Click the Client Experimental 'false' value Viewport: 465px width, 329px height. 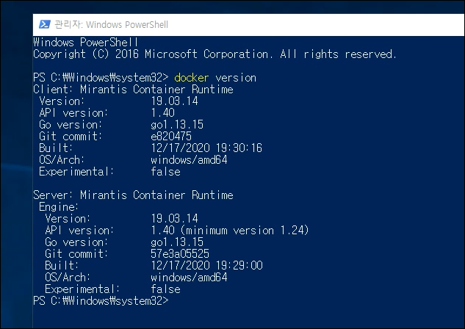coord(165,171)
